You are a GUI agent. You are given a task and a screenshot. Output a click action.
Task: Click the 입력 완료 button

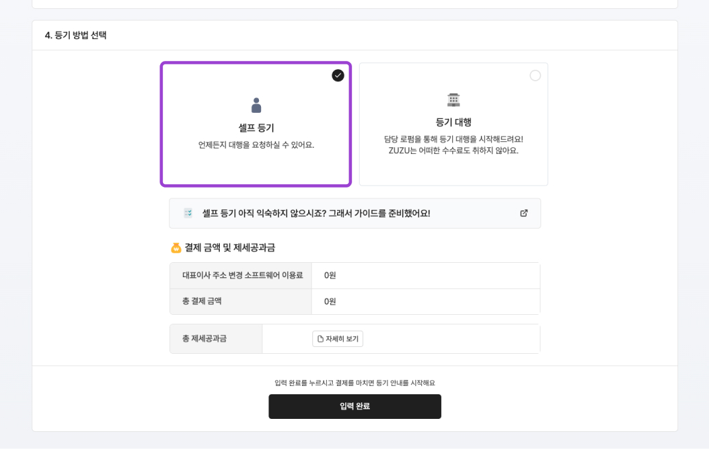[355, 406]
